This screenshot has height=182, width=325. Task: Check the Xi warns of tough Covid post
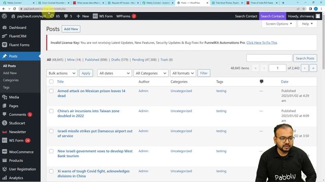51,171
